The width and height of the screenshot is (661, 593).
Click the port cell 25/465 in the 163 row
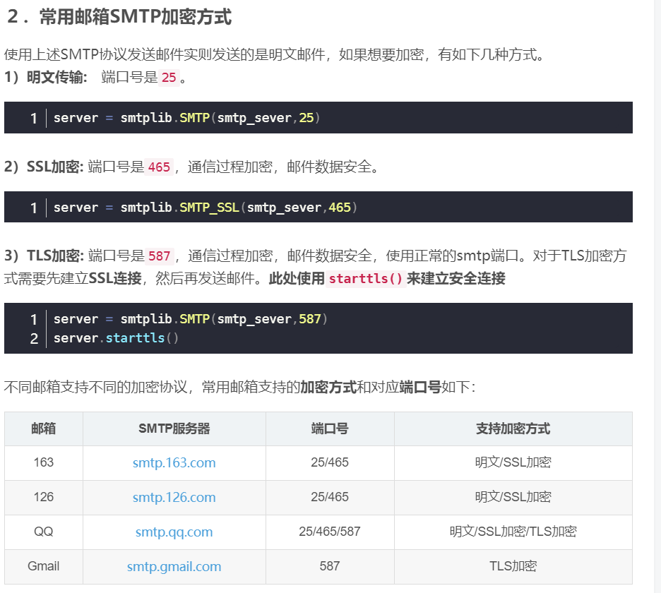[x=330, y=462]
